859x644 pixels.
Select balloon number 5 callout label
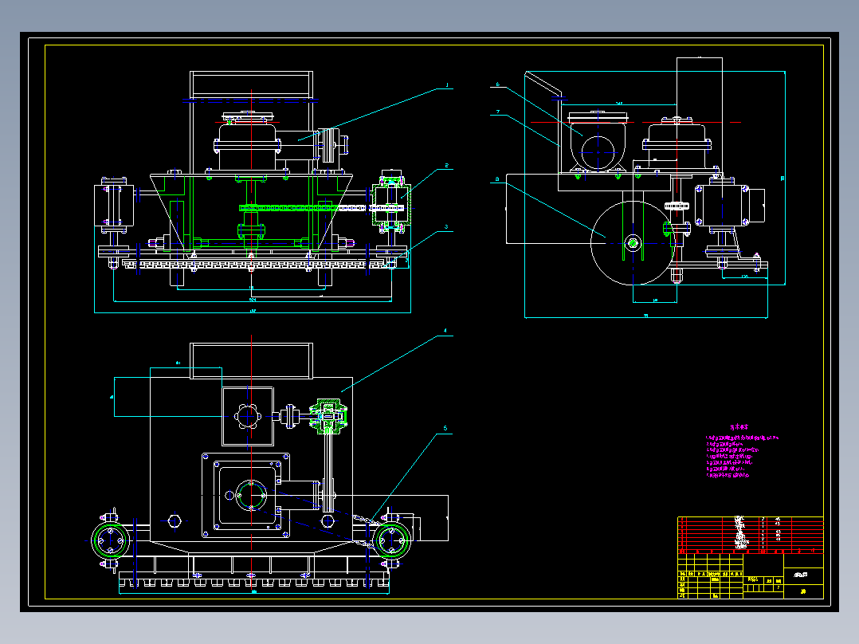(x=445, y=429)
